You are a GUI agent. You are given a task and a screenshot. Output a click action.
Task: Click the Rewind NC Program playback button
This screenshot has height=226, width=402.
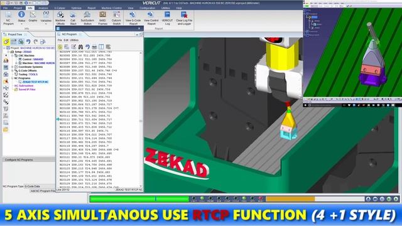click(x=376, y=199)
